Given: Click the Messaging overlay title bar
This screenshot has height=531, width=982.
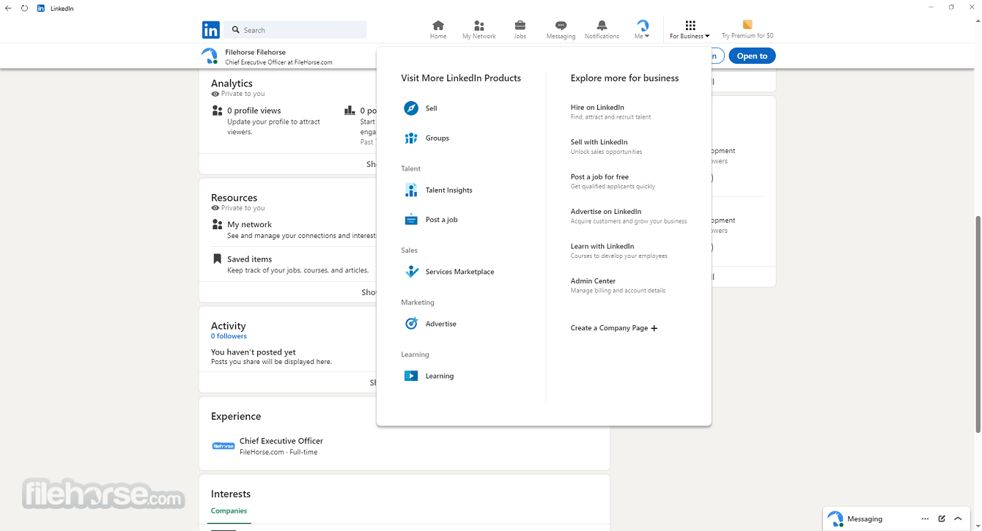Looking at the screenshot, I should pos(897,519).
